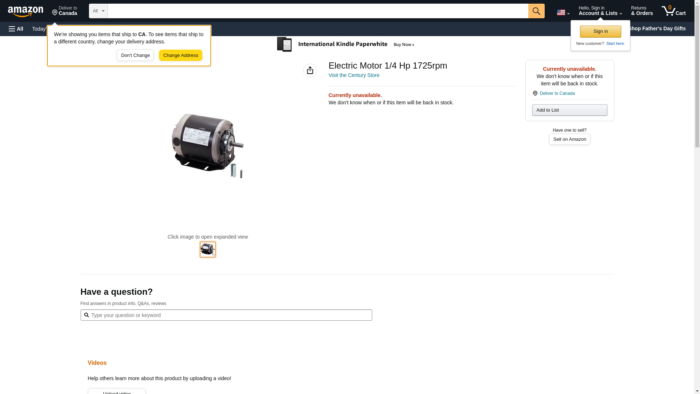
Task: Click Change Address button
Action: click(x=180, y=55)
